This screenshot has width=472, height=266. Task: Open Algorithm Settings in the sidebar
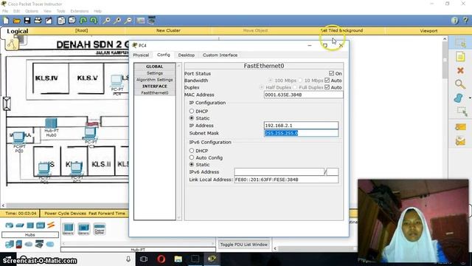click(154, 80)
